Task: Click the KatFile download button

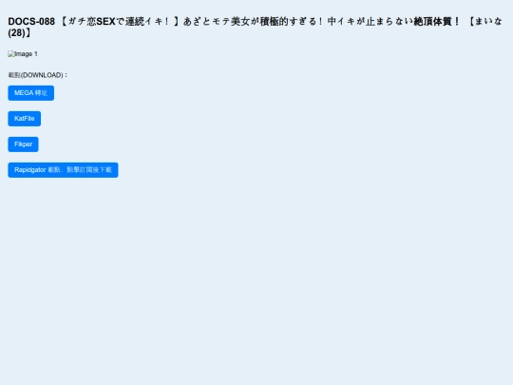Action: 24,119
